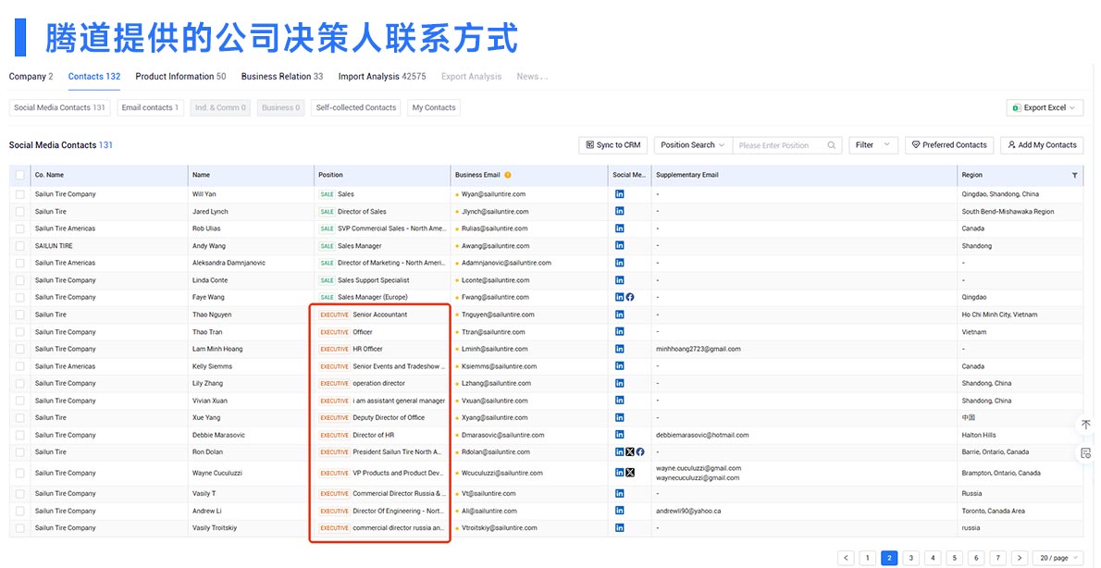Go to page 1
Screen dimensions: 1101x568
(868, 558)
